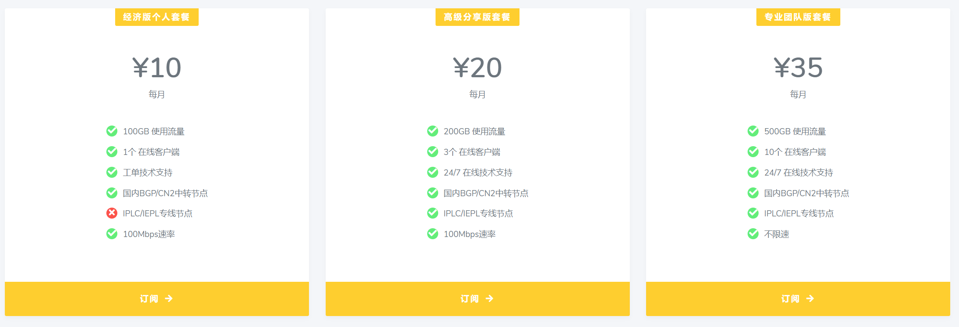Click the green check next to 3个 在线客户端
Image resolution: width=959 pixels, height=327 pixels.
tap(432, 152)
